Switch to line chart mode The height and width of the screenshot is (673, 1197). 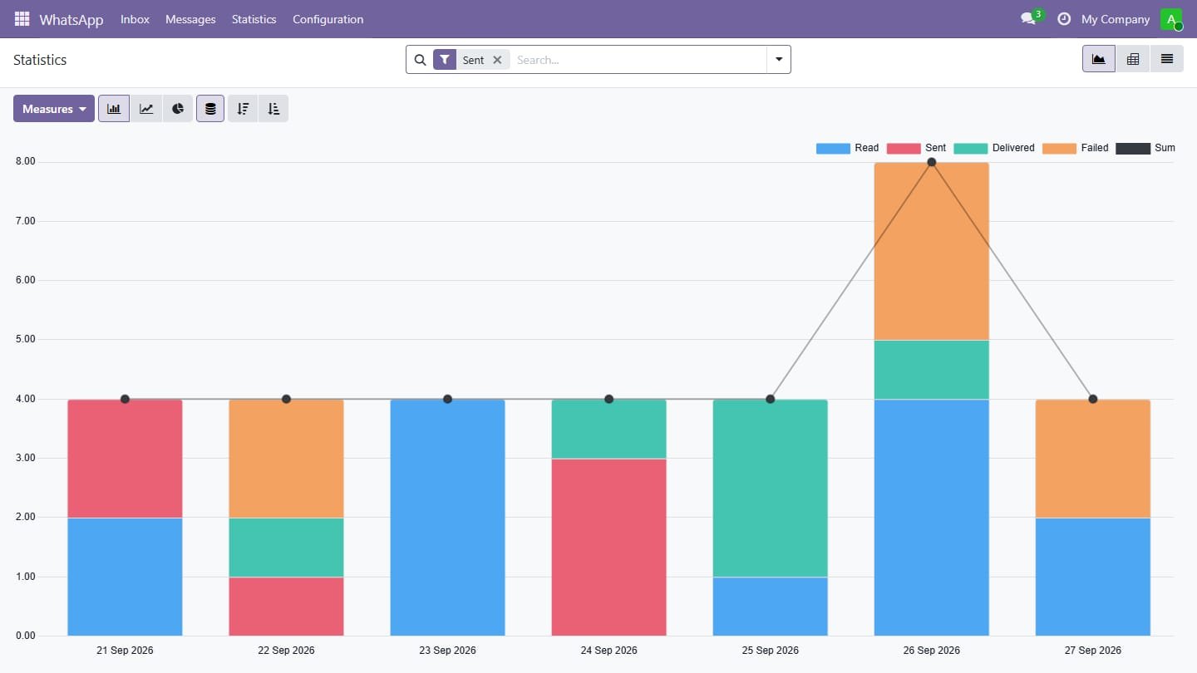(146, 109)
